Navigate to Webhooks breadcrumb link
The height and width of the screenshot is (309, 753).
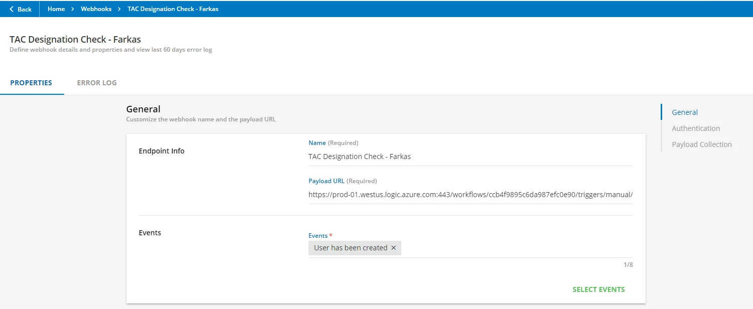pos(96,9)
